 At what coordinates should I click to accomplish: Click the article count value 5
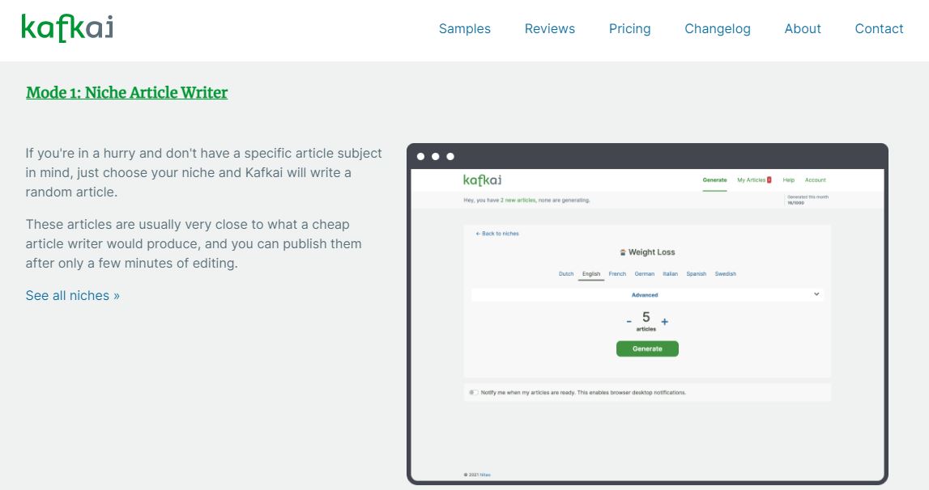(646, 317)
